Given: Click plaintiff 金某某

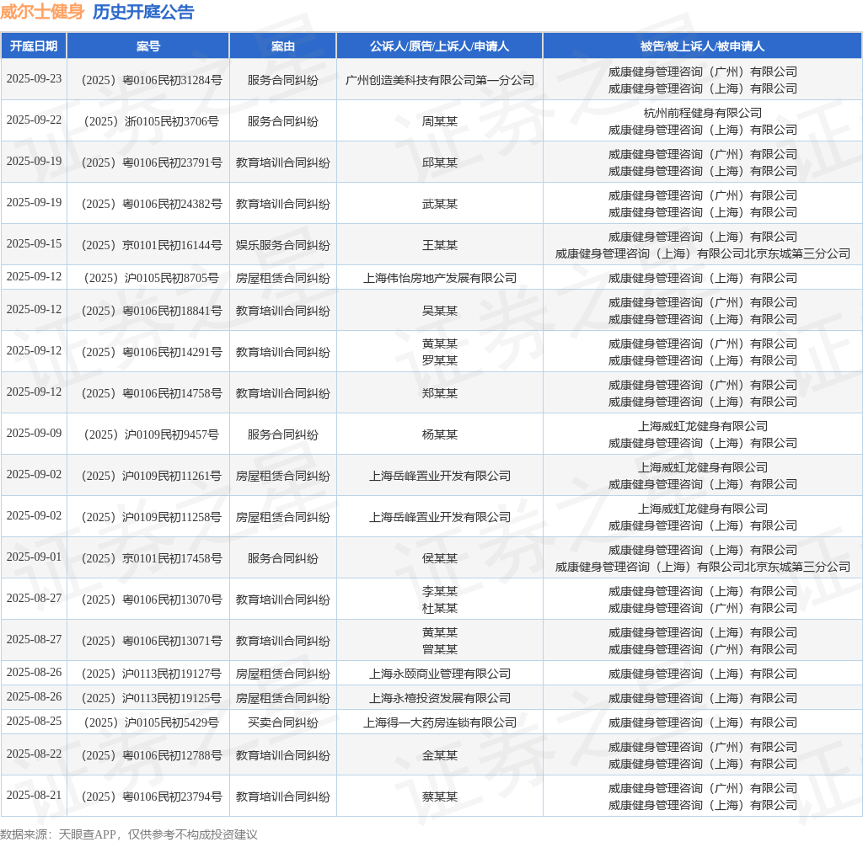Looking at the screenshot, I should (440, 755).
